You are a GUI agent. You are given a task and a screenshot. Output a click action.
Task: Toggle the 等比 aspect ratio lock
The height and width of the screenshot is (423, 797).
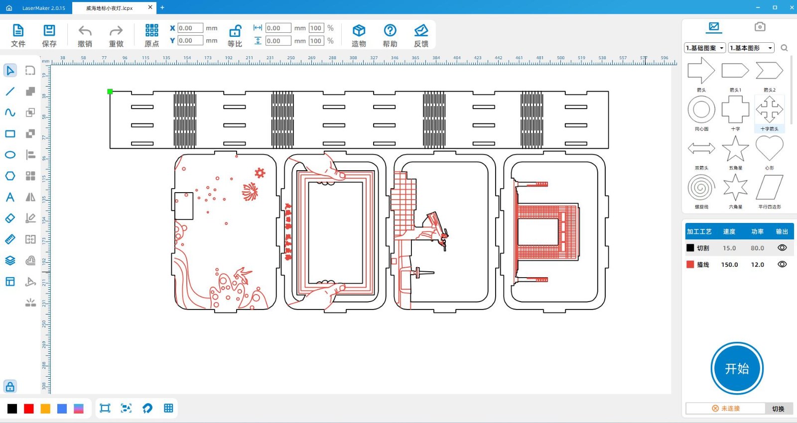pos(235,31)
